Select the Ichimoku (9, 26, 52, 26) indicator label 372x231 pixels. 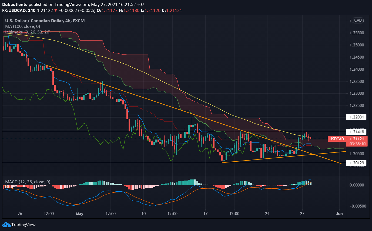point(28,32)
